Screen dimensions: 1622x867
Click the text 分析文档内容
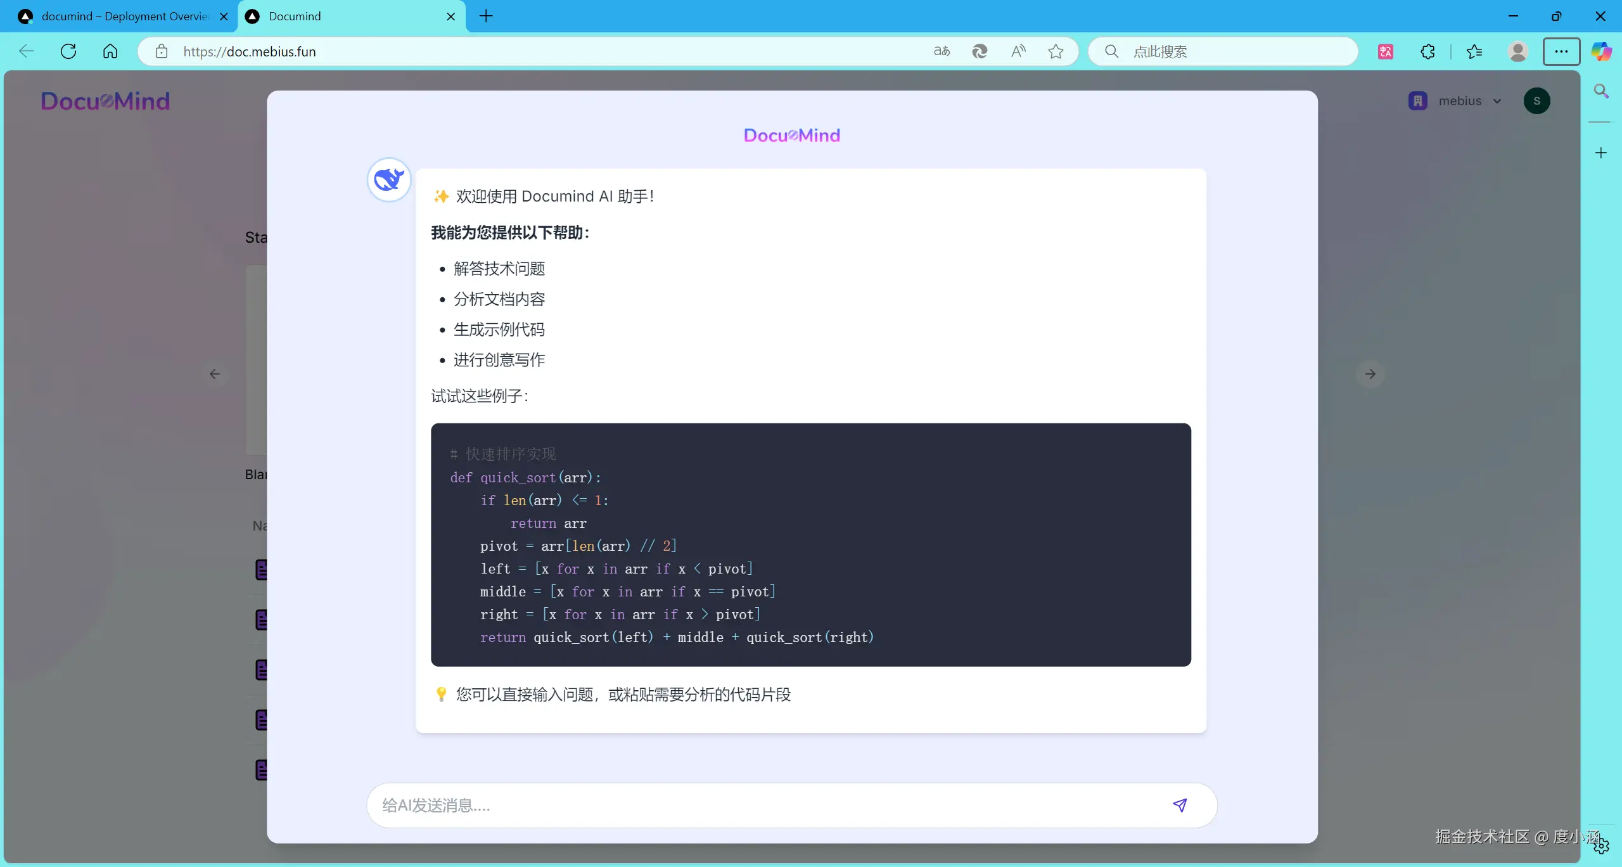tap(499, 299)
